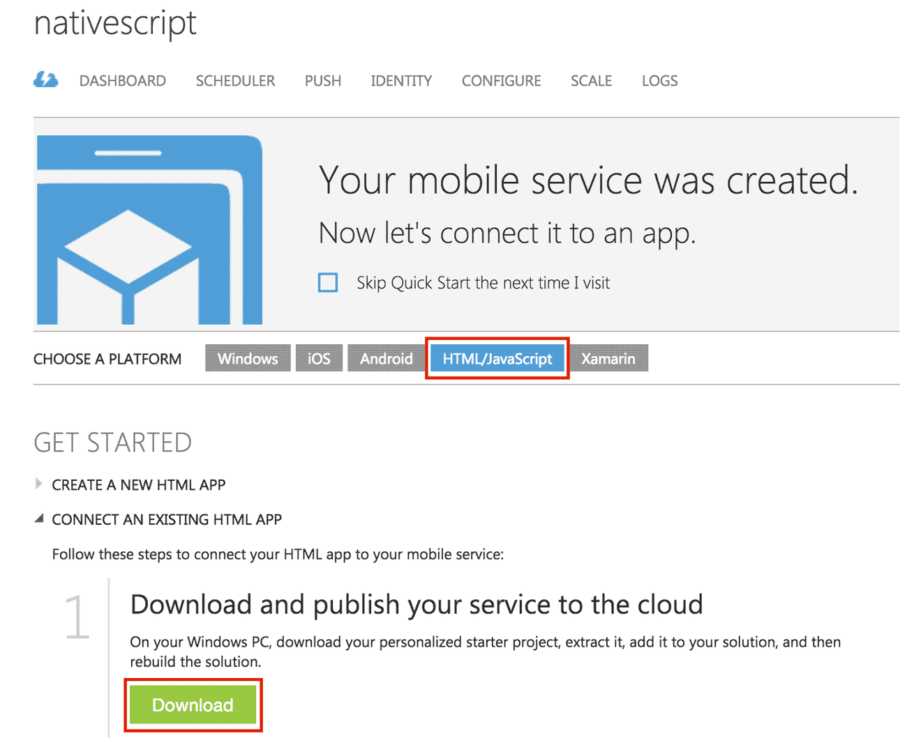The height and width of the screenshot is (738, 907).
Task: Open the CONFIGURE tab
Action: [501, 81]
